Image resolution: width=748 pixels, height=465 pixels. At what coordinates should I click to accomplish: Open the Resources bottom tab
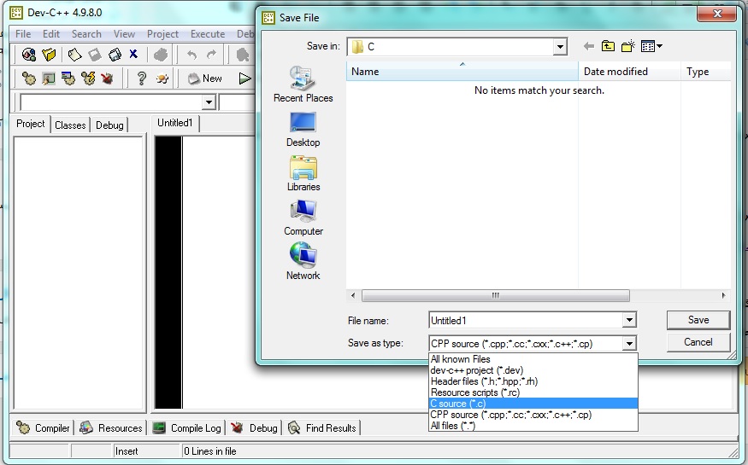pos(111,427)
